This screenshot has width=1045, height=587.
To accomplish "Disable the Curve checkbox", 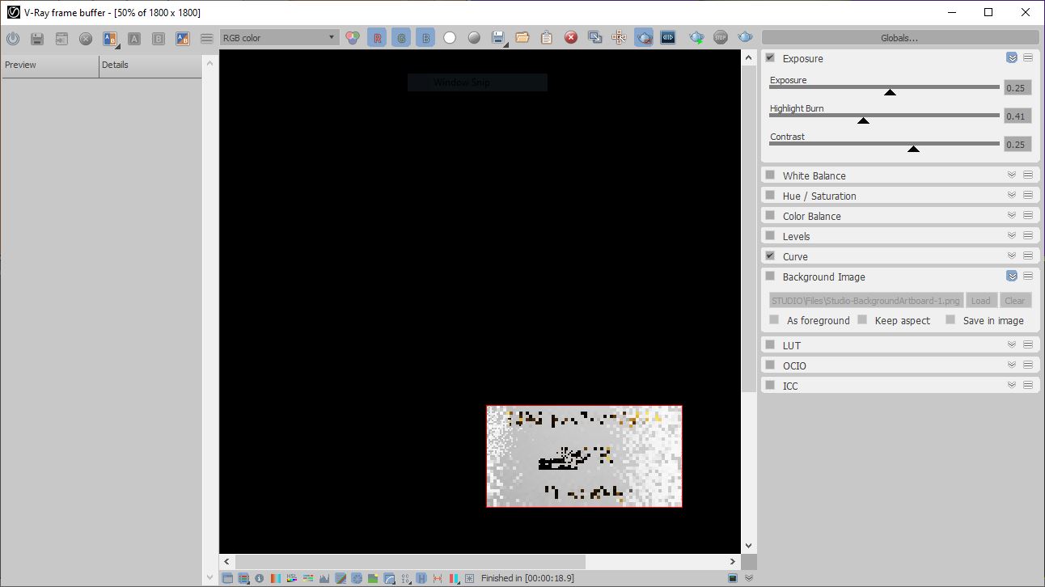I will [770, 256].
